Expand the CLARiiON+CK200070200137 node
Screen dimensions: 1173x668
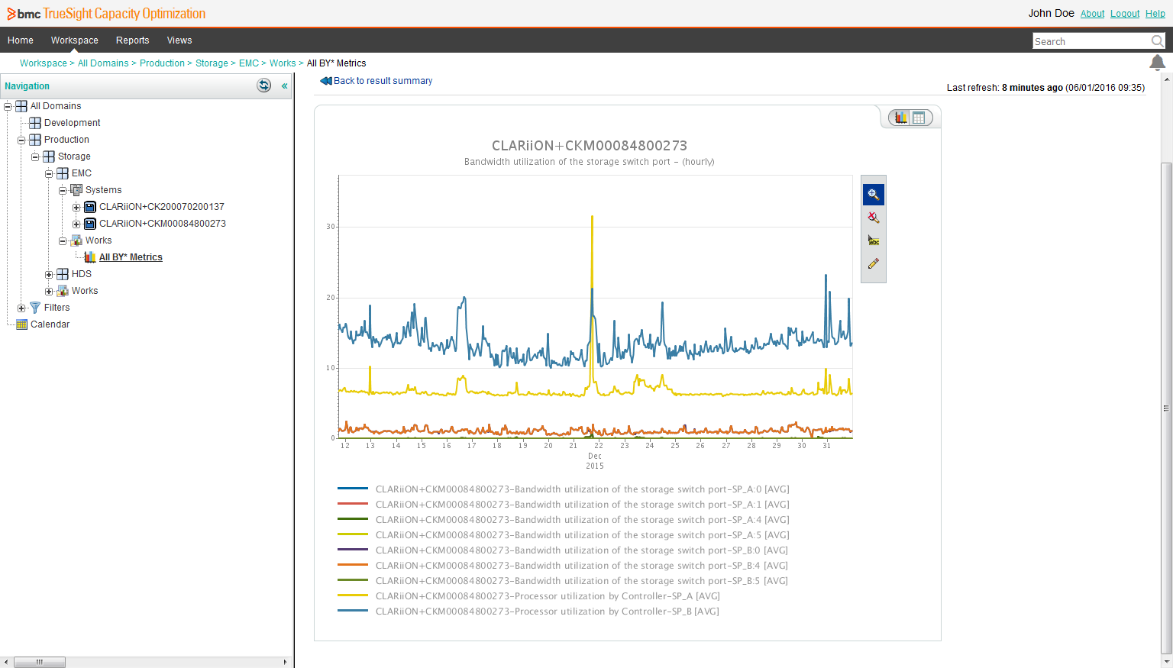pyautogui.click(x=76, y=207)
